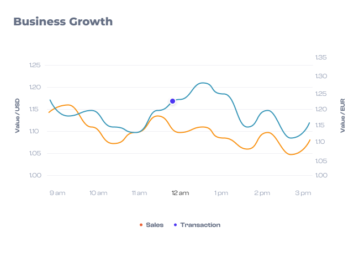Select the 11 am axis label
The height and width of the screenshot is (270, 359).
pyautogui.click(x=139, y=193)
